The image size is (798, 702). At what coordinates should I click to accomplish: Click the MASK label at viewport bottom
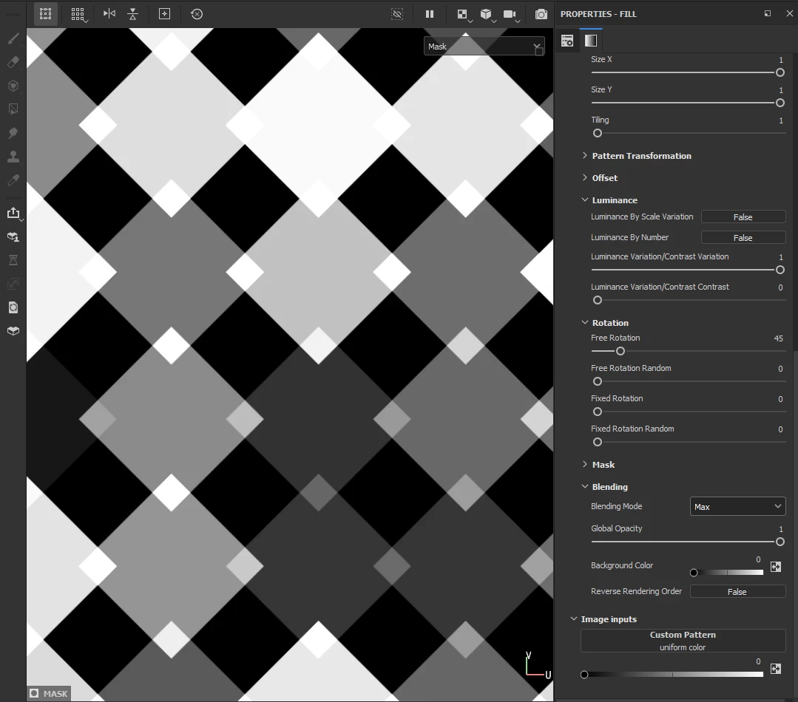[x=50, y=693]
